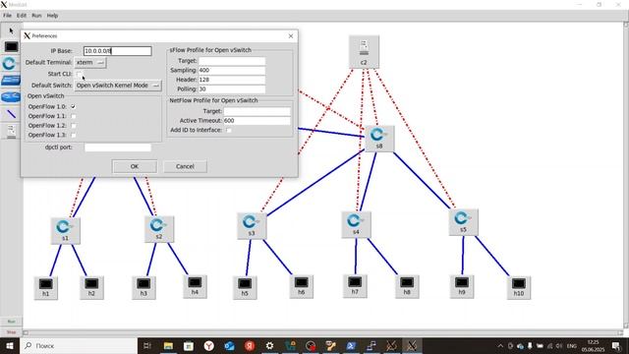629x354 pixels.
Task: Click the Stop button at bottom left
Action: (x=11, y=332)
